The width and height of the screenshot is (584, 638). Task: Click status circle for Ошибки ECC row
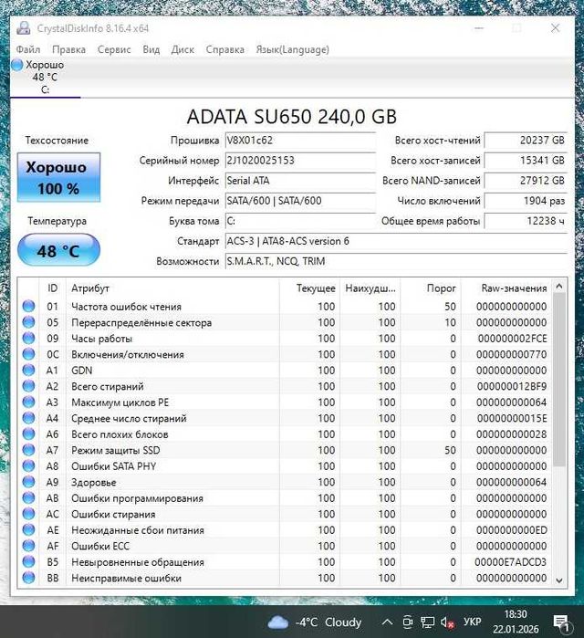click(28, 546)
